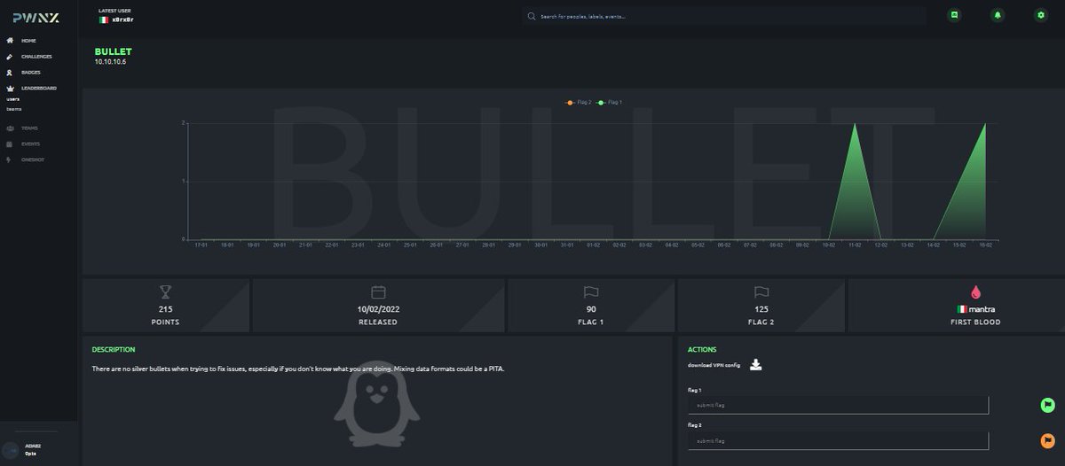Click the Oneshot lightning icon
Image resolution: width=1065 pixels, height=466 pixels.
point(10,159)
